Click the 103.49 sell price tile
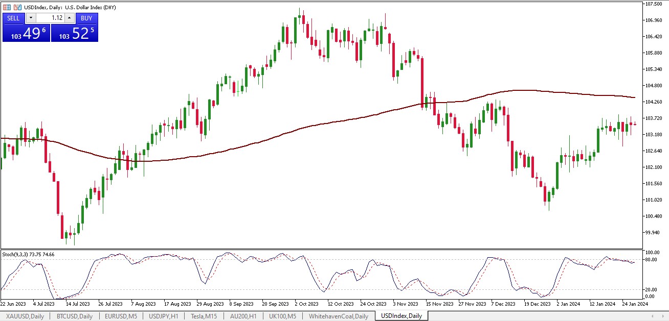The height and width of the screenshot is (321, 669). pos(26,33)
